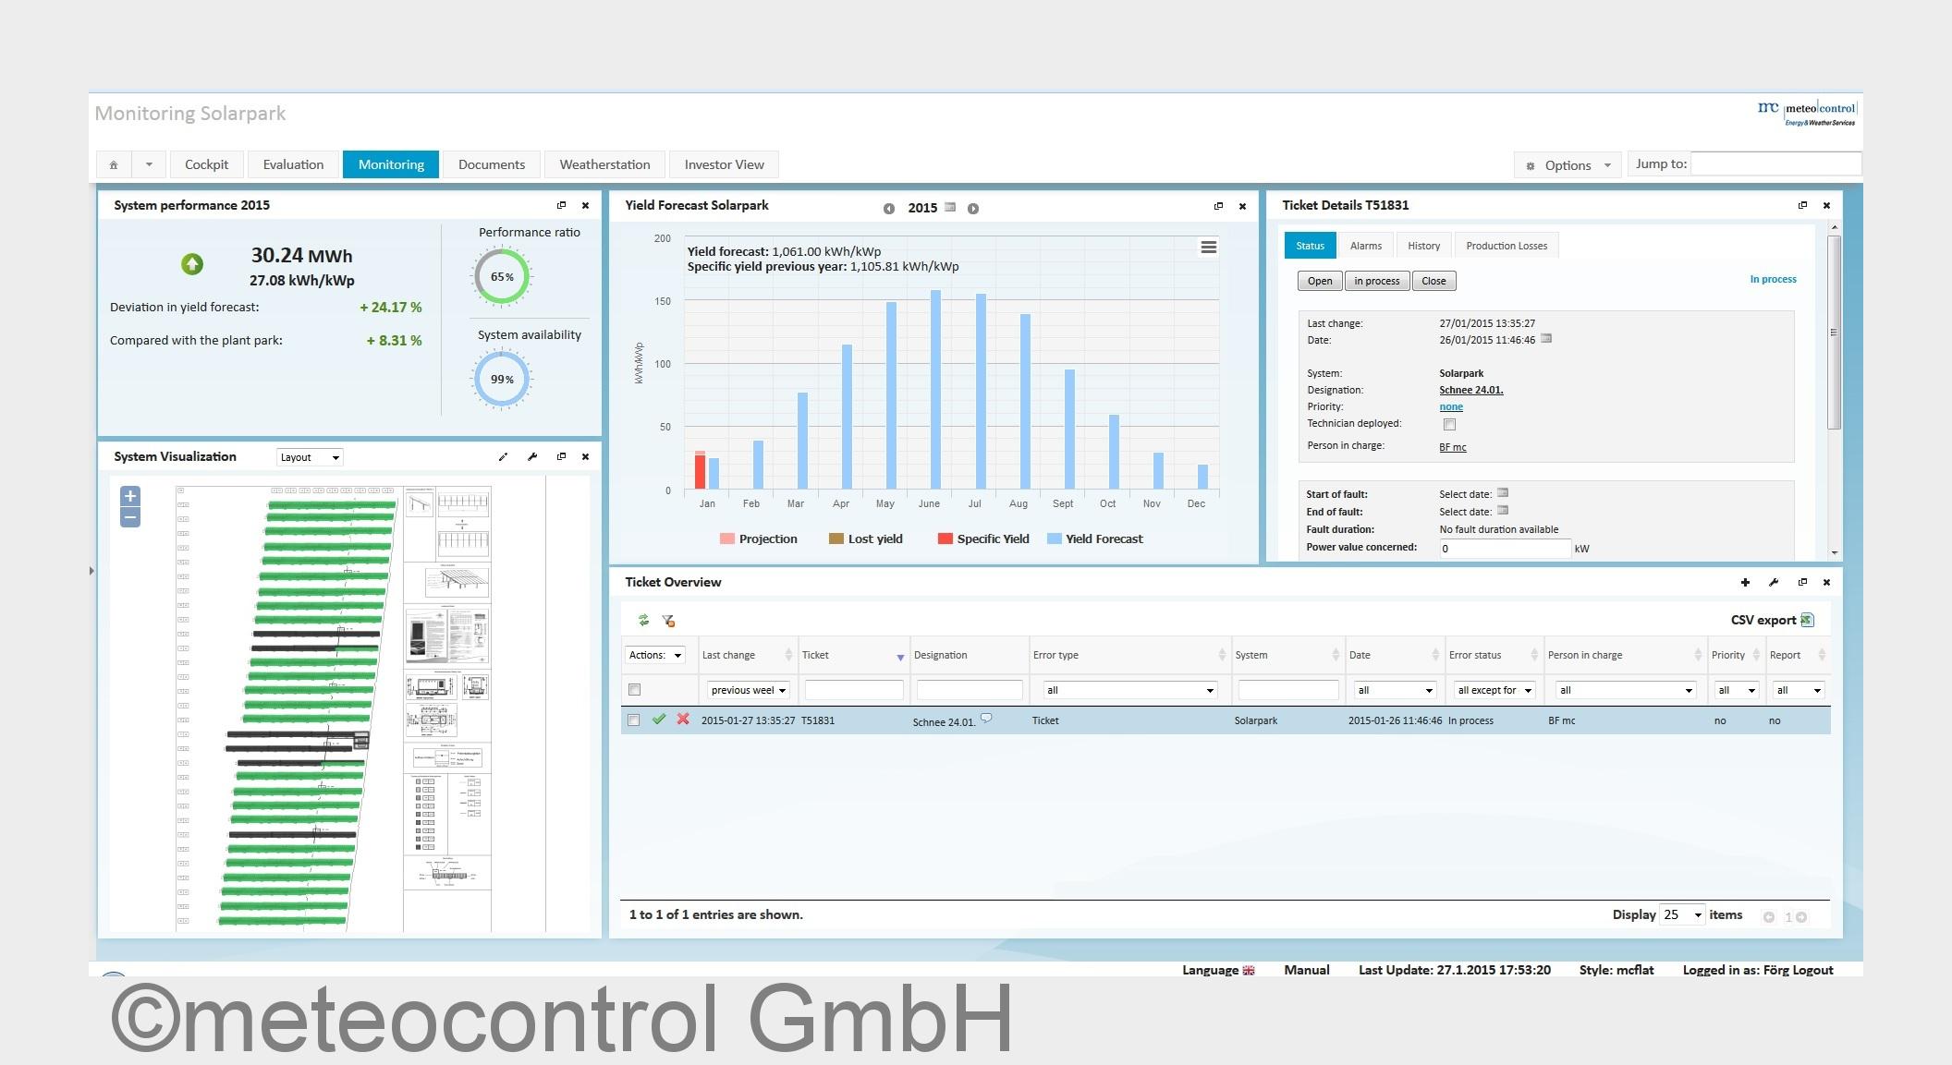Click the home icon tab
The width and height of the screenshot is (1952, 1065).
pos(114,164)
